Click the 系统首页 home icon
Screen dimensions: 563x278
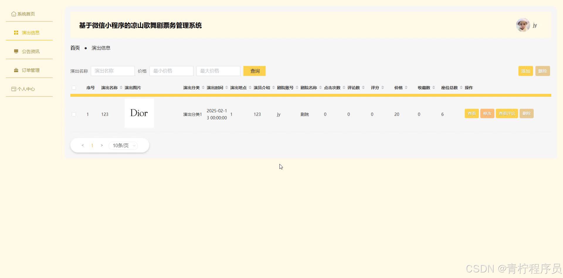13,13
